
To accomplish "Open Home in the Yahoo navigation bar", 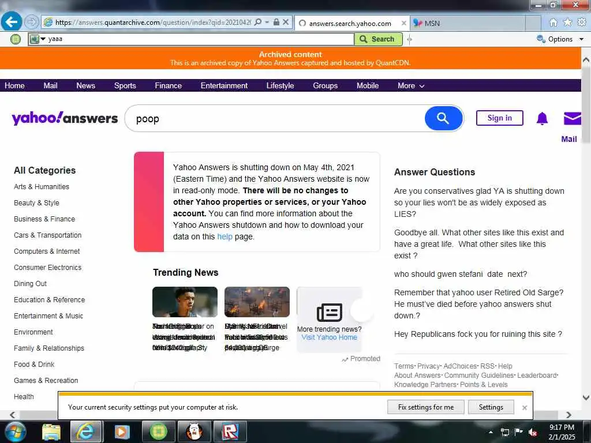I will (14, 86).
